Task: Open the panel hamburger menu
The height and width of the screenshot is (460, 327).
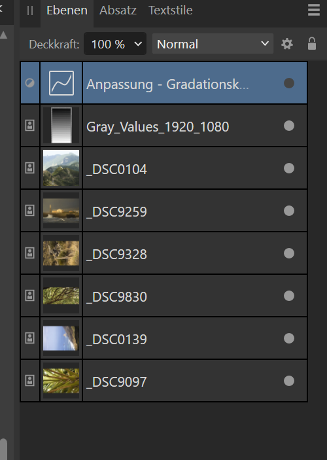Action: click(x=313, y=10)
